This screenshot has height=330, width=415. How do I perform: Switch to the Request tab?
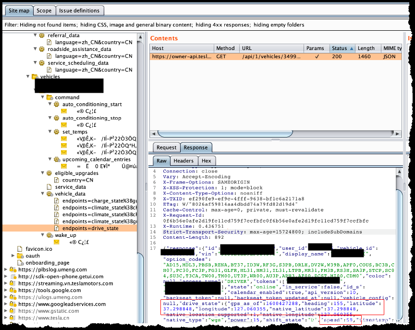(166, 148)
